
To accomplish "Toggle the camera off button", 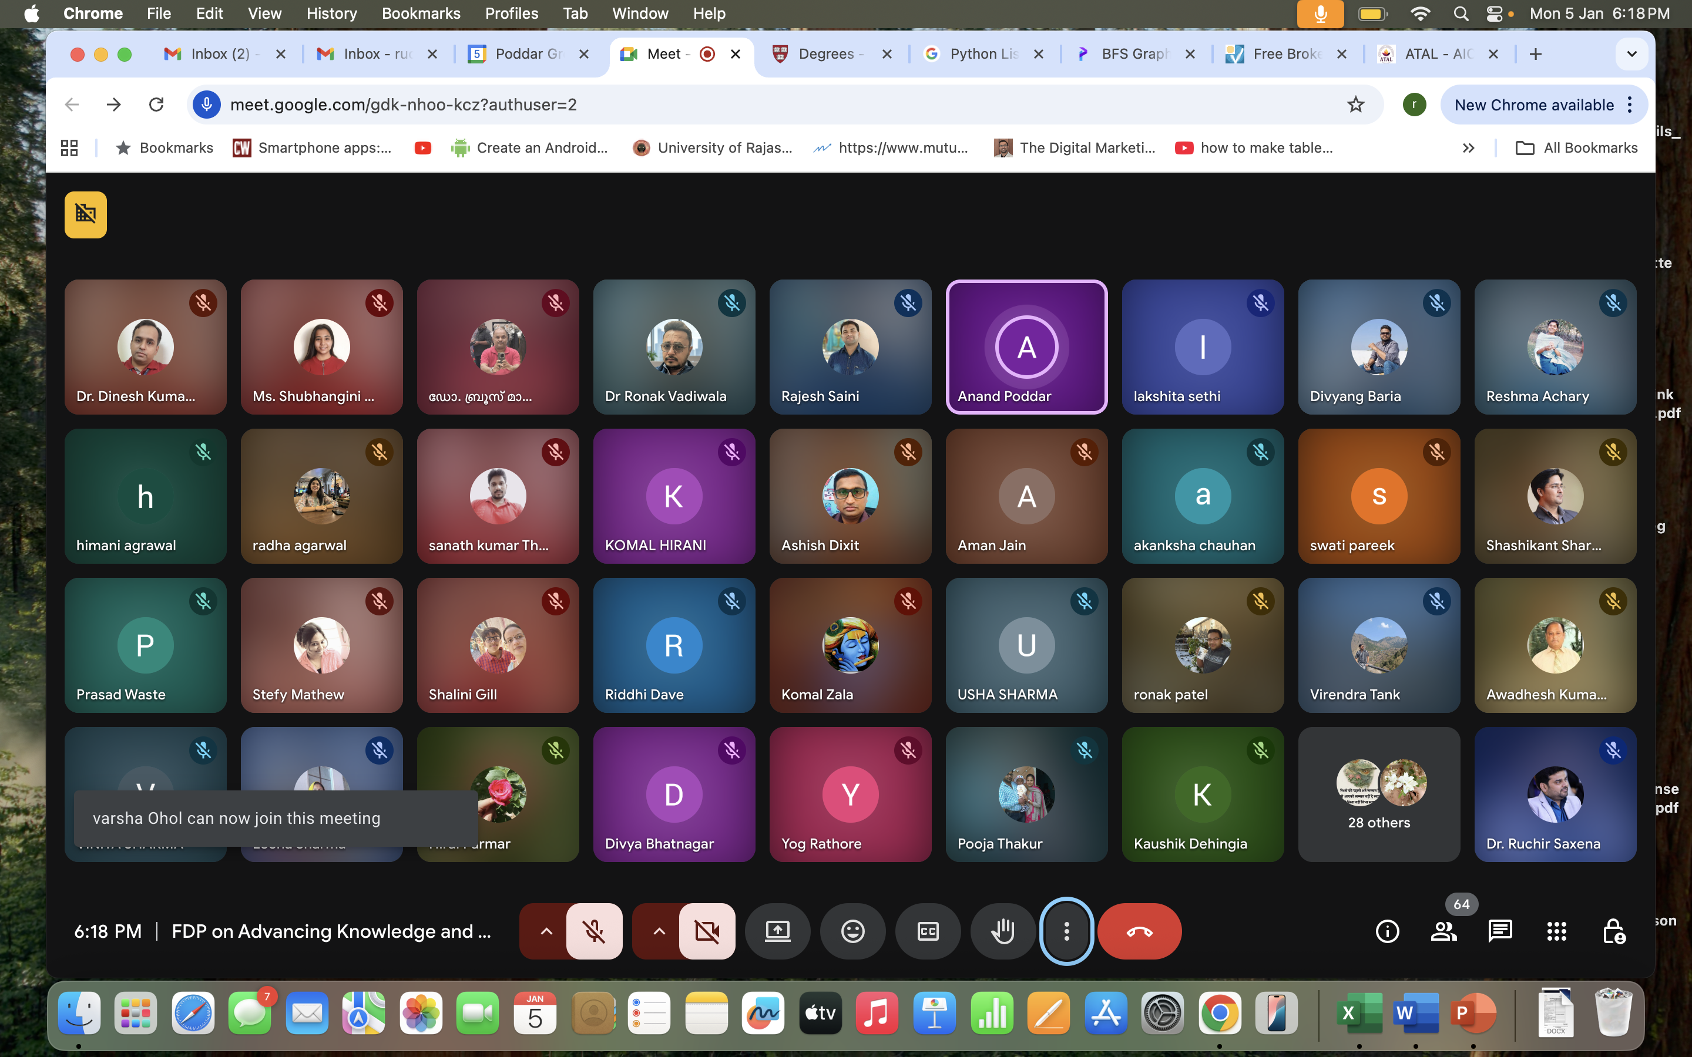I will (707, 931).
